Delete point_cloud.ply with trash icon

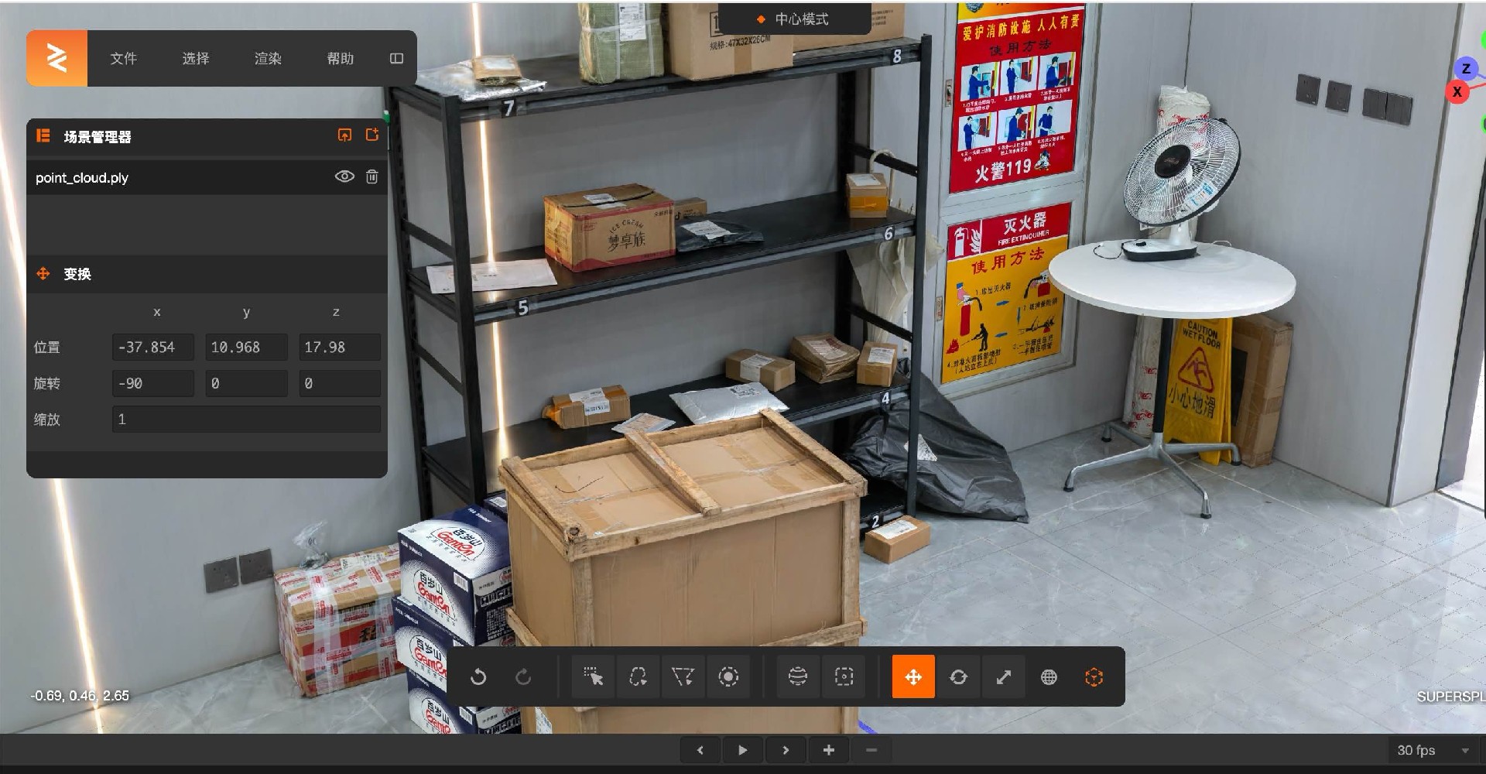click(372, 177)
